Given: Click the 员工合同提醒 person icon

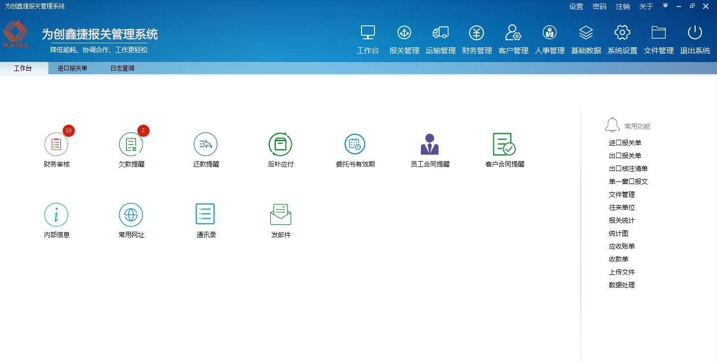Looking at the screenshot, I should 430,145.
